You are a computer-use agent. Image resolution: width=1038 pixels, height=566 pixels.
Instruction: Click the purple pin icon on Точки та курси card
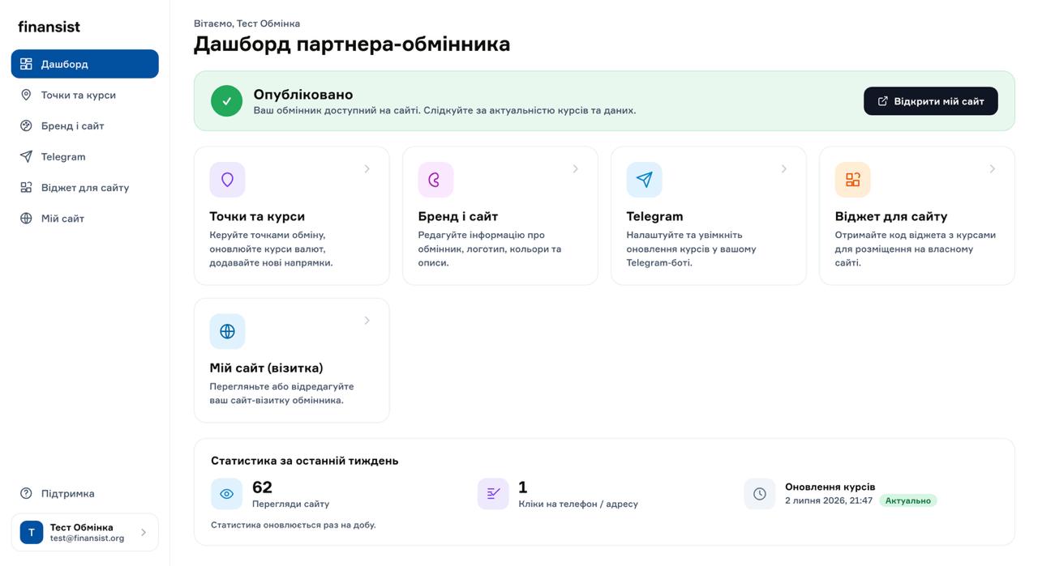[227, 180]
